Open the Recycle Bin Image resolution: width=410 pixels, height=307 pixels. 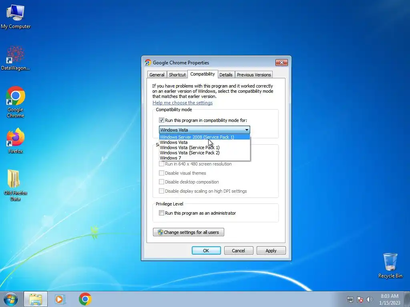coord(390,265)
